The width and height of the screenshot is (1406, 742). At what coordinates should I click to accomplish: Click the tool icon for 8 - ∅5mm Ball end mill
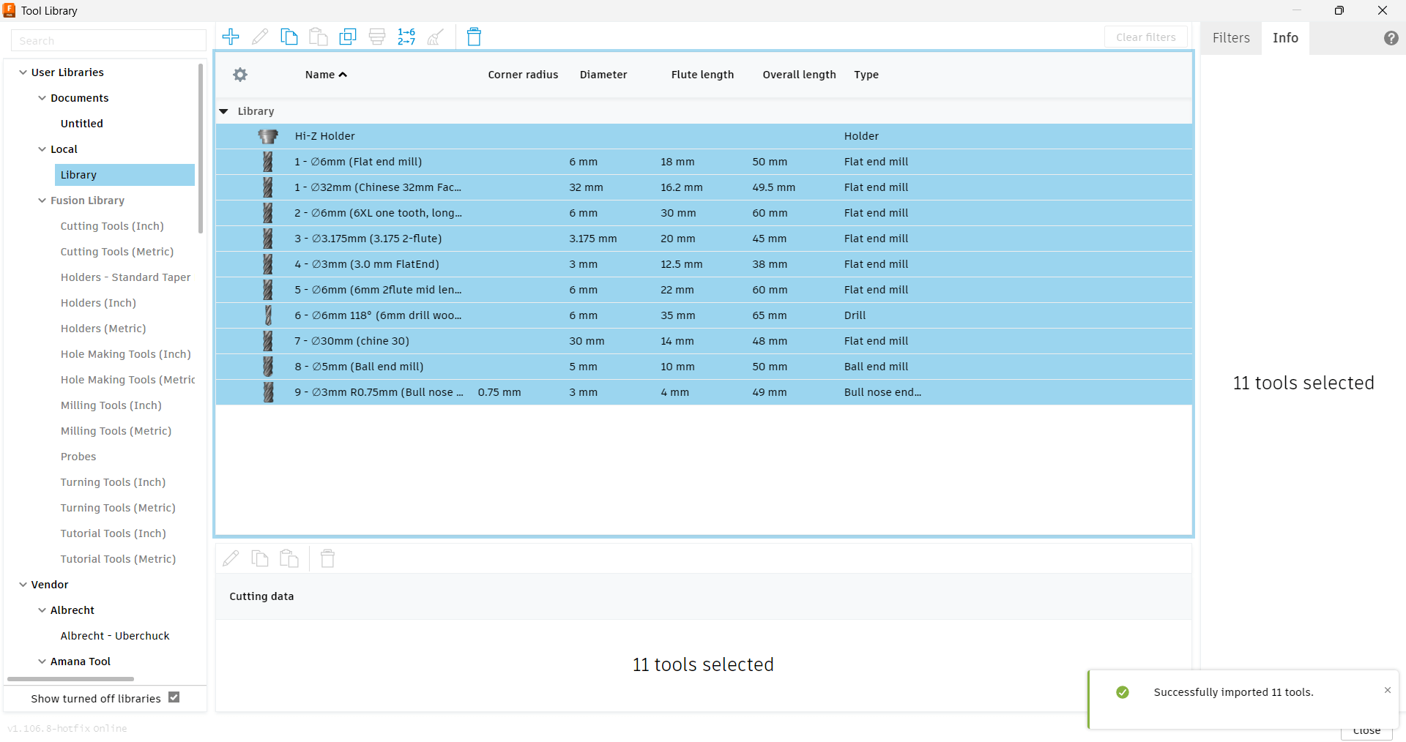[x=268, y=367]
